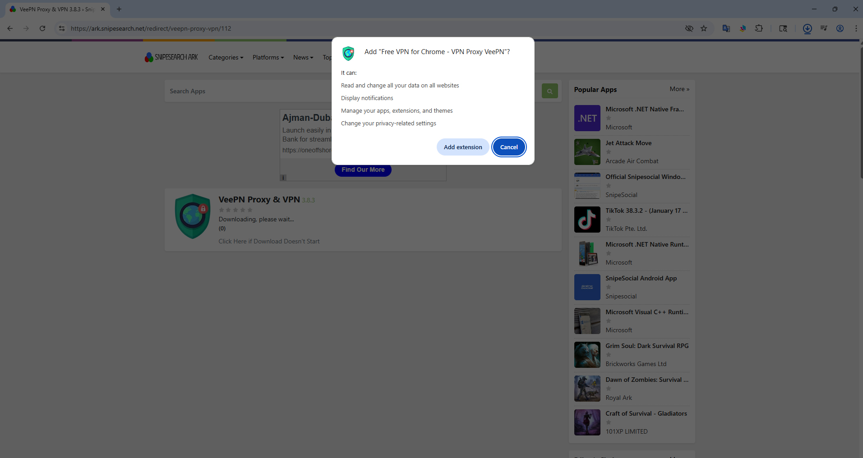Screen dimensions: 863x458
Task: Click the 'Downloading, please wait...' text
Action: pos(256,219)
